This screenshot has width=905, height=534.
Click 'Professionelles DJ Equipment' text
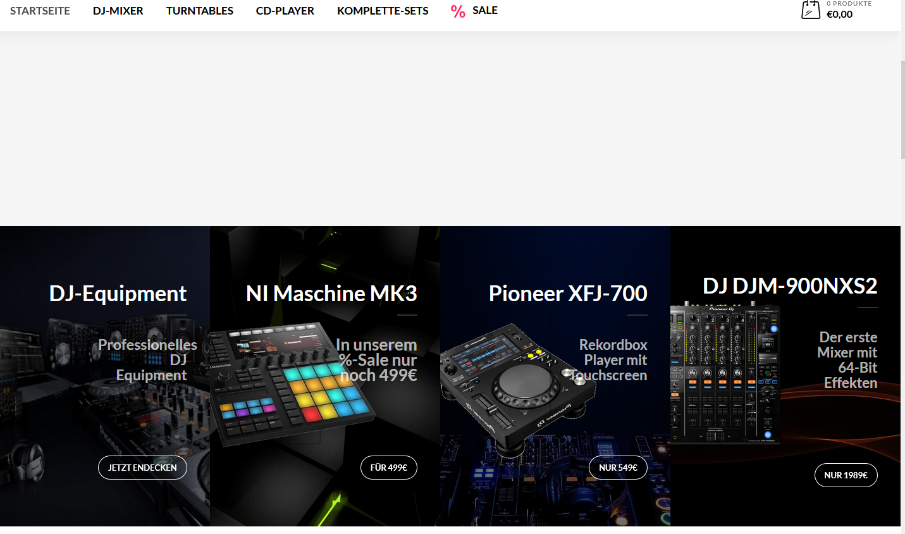click(147, 360)
